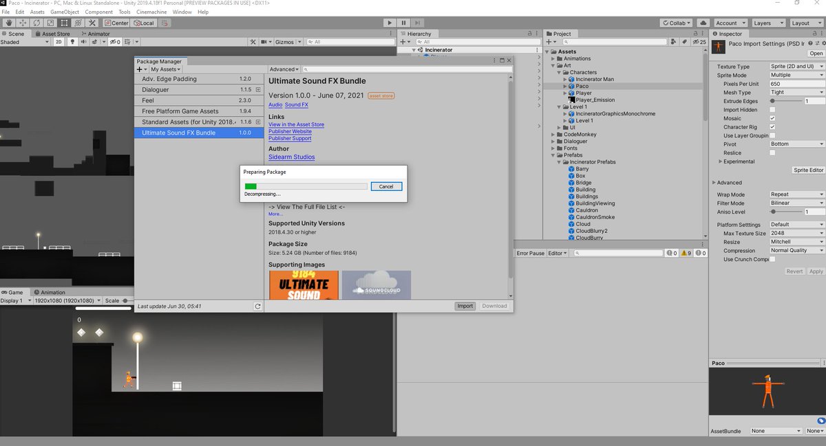
Task: Toggle the Center pivot mode button
Action: point(116,23)
